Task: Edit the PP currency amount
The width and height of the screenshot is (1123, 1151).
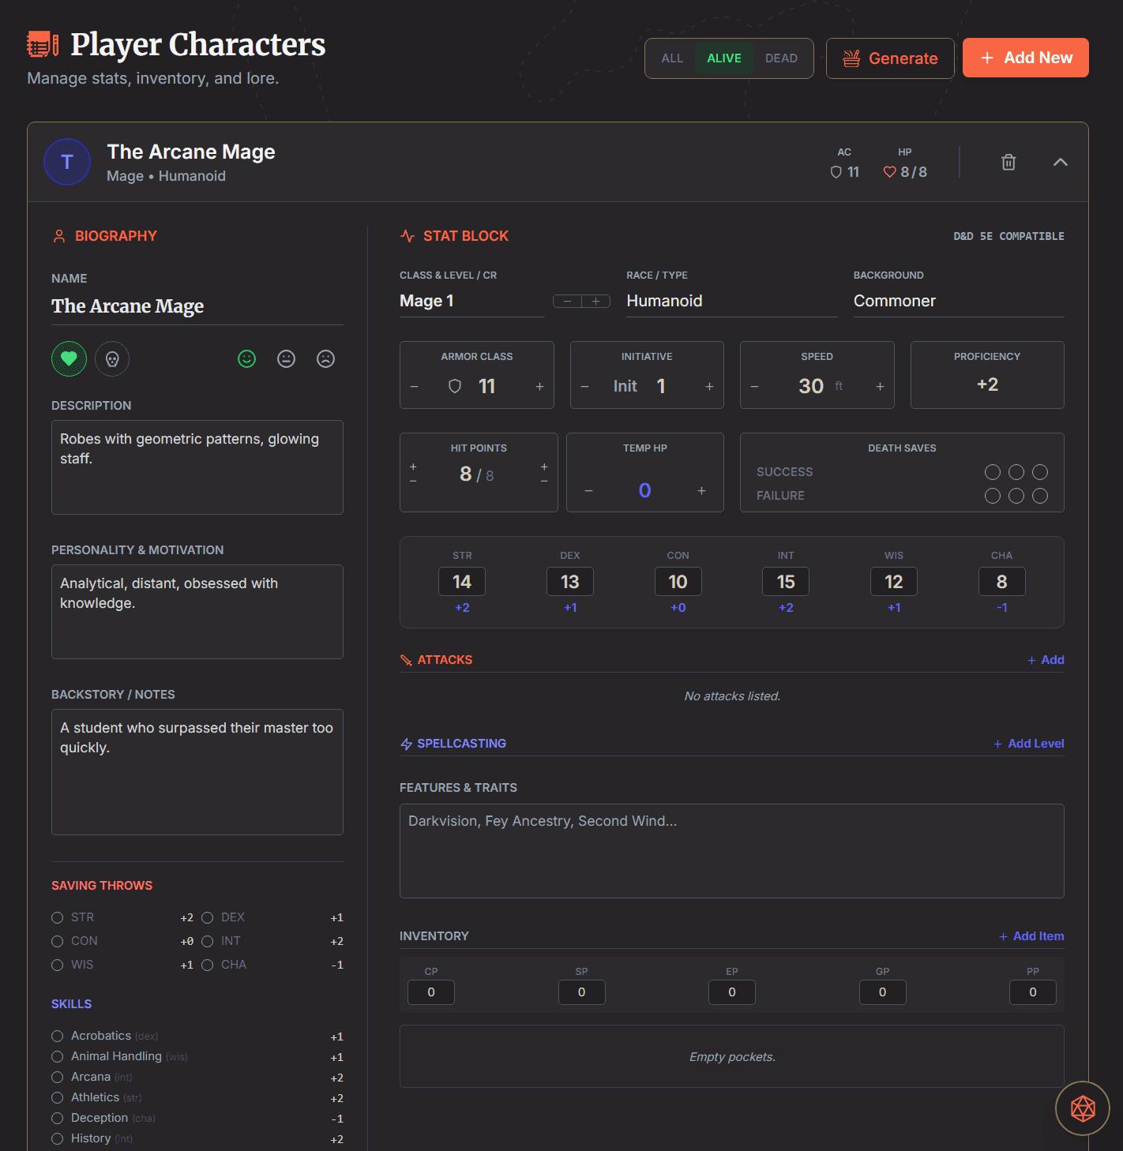Action: point(1033,992)
